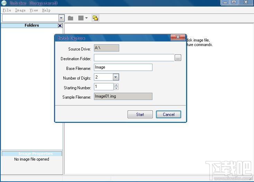Decrease the Starting Number with down arrow
Screen dimensions: 254x182
pyautogui.click(x=116, y=88)
